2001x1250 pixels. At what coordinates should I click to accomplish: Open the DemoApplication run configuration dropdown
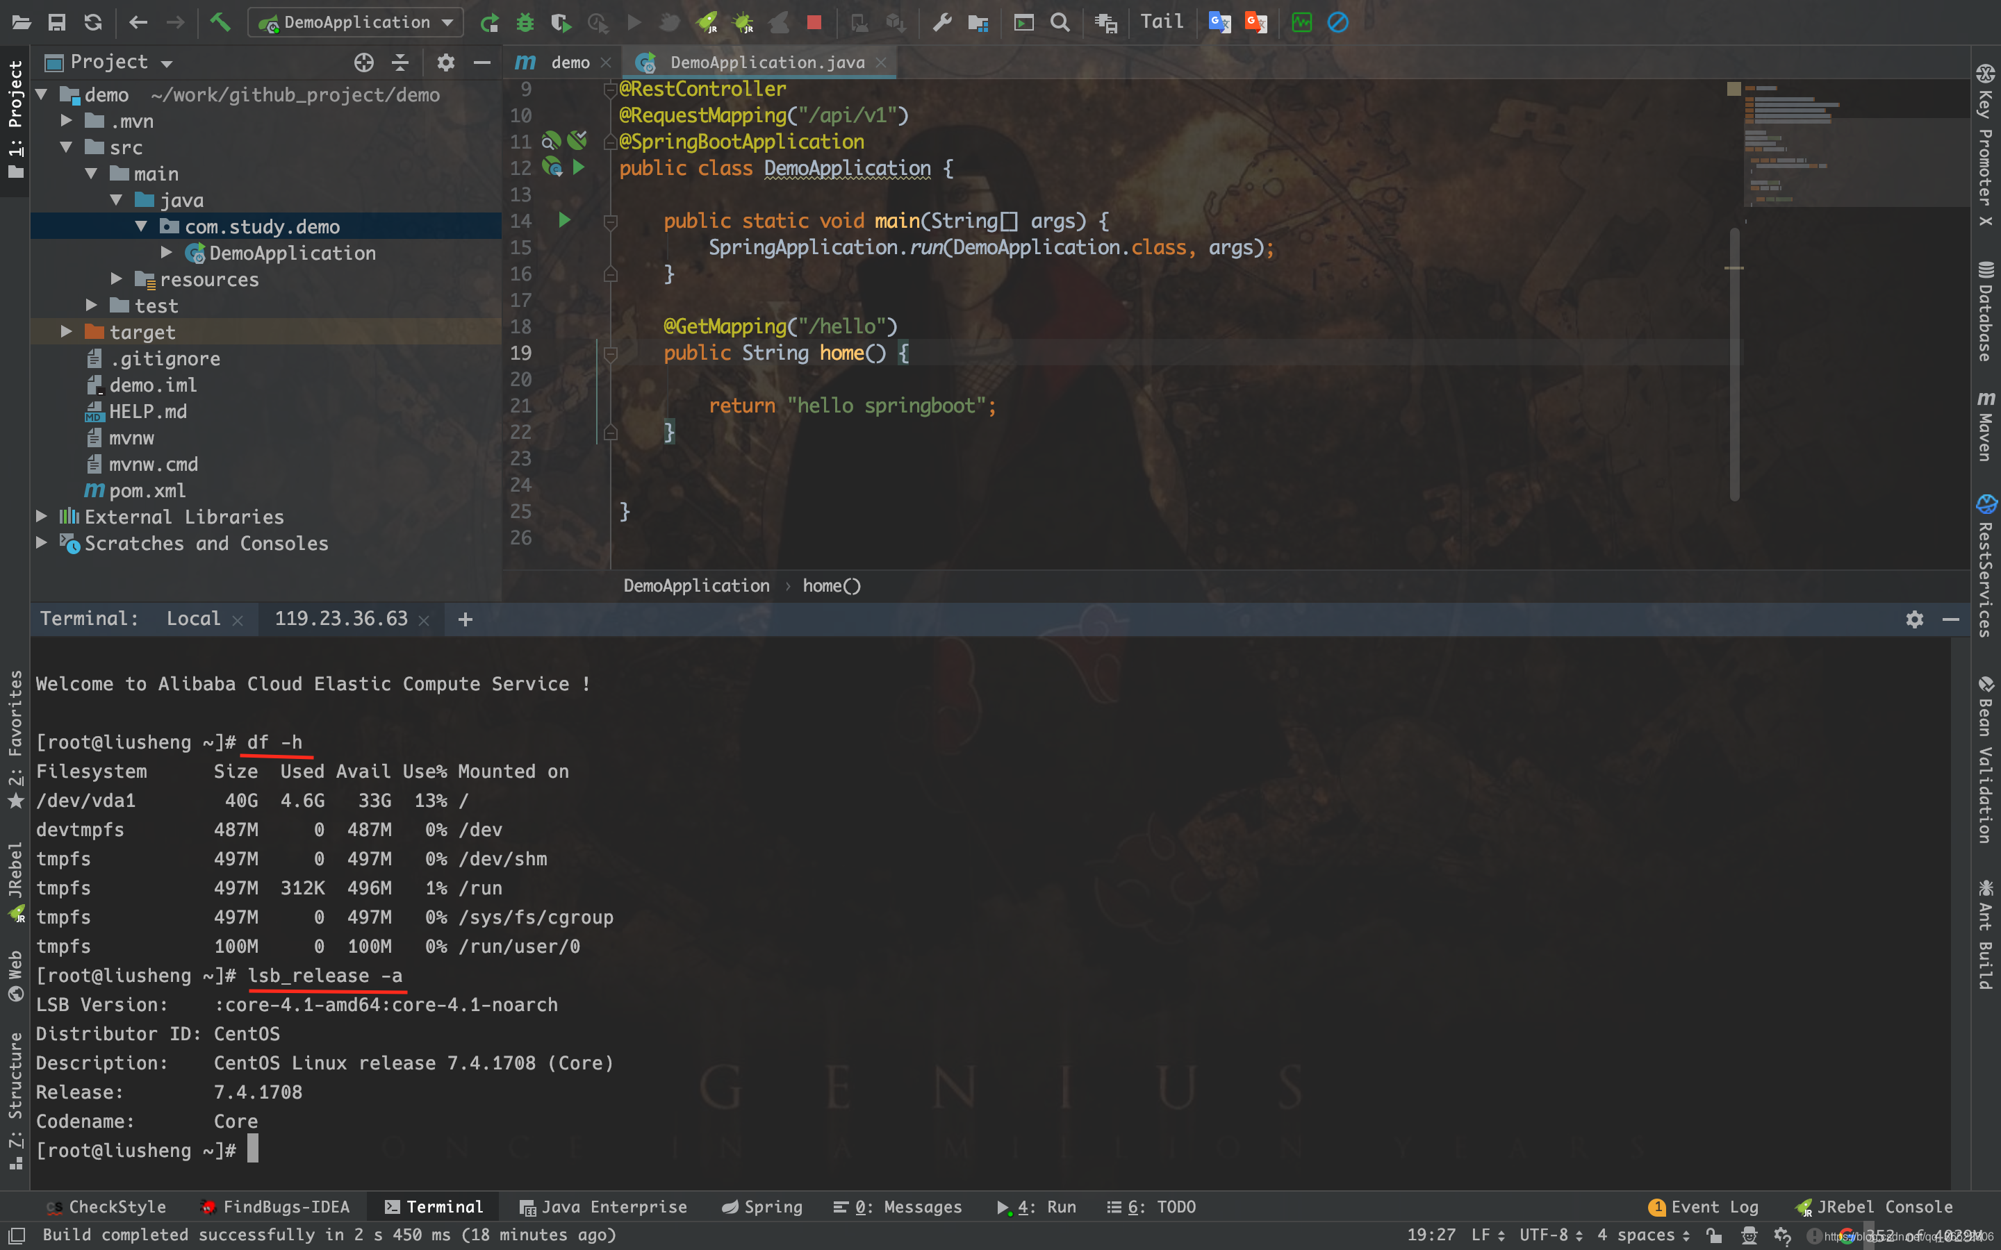357,22
